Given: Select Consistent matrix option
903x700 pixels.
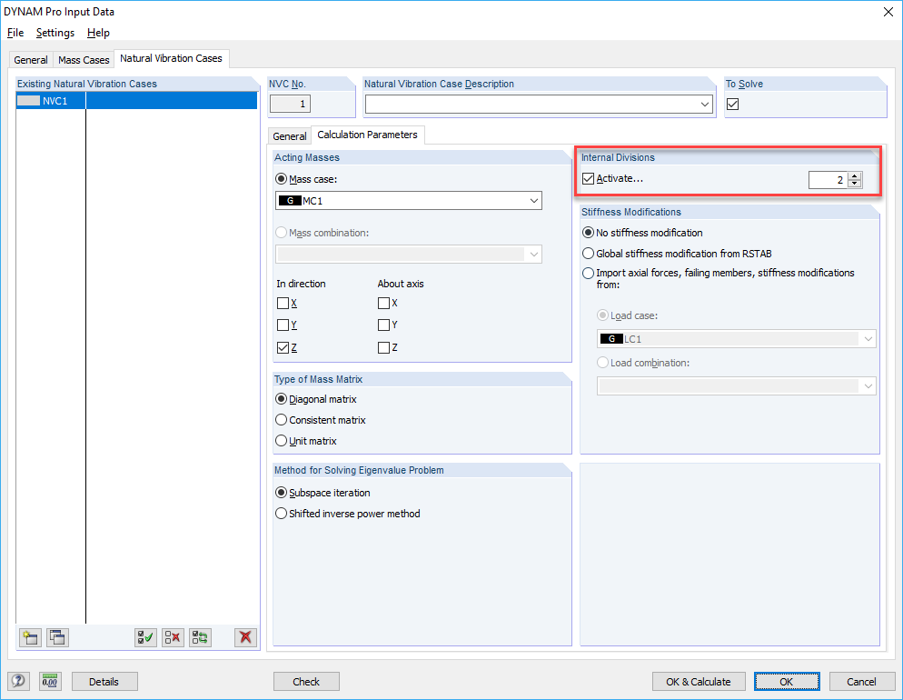Looking at the screenshot, I should [x=281, y=420].
